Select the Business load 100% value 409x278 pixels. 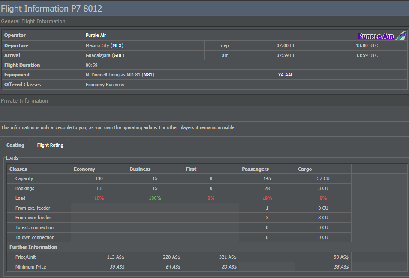tap(155, 198)
